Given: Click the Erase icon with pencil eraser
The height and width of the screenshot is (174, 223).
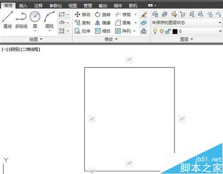Looking at the screenshot, I should click(x=144, y=14).
